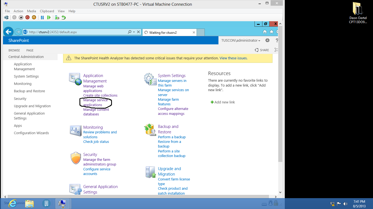This screenshot has width=373, height=209.
Task: Click the red Shut Down icon
Action: (27, 17)
